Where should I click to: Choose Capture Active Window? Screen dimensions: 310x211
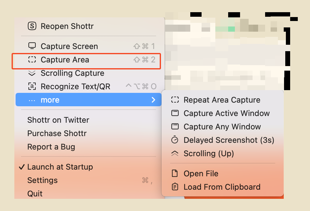click(x=223, y=113)
